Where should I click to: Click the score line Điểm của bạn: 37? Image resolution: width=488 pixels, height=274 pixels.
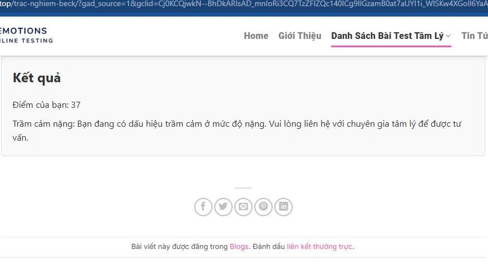(x=47, y=104)
